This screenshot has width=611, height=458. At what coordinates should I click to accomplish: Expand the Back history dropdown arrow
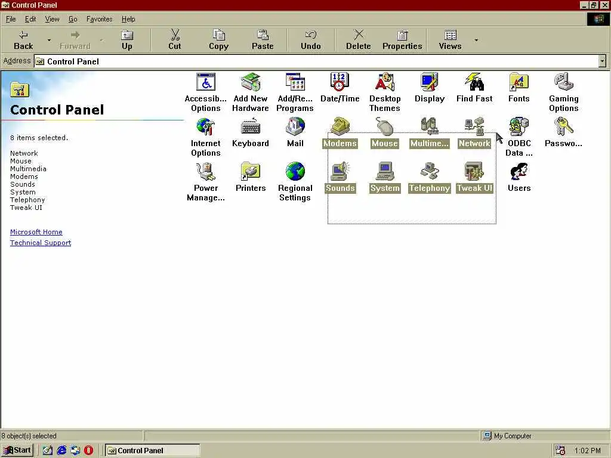click(49, 40)
